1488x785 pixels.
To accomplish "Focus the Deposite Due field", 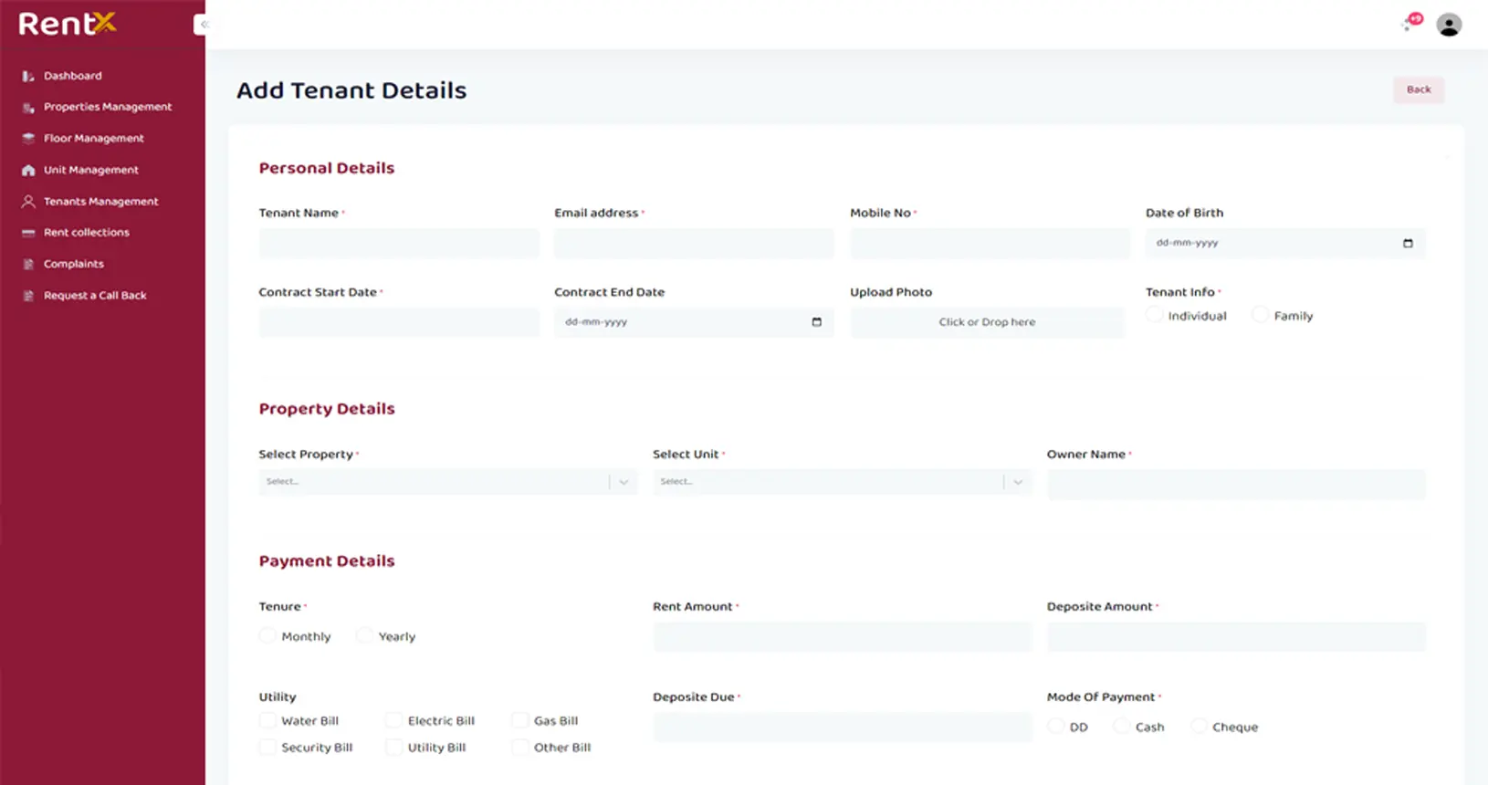I will (x=842, y=727).
